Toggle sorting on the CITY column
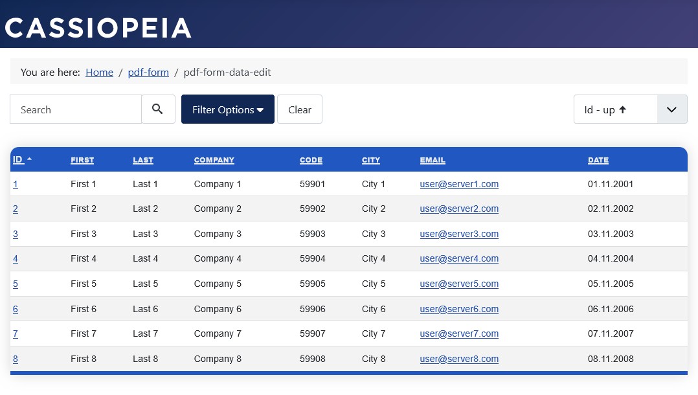Screen dimensions: 698x395 click(x=370, y=160)
